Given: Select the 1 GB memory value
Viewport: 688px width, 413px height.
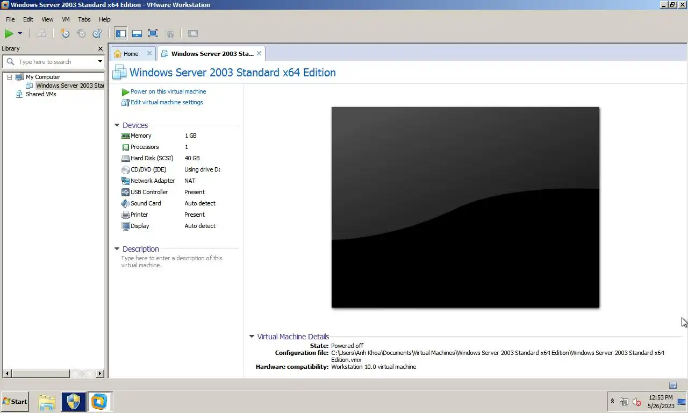Looking at the screenshot, I should [x=191, y=136].
